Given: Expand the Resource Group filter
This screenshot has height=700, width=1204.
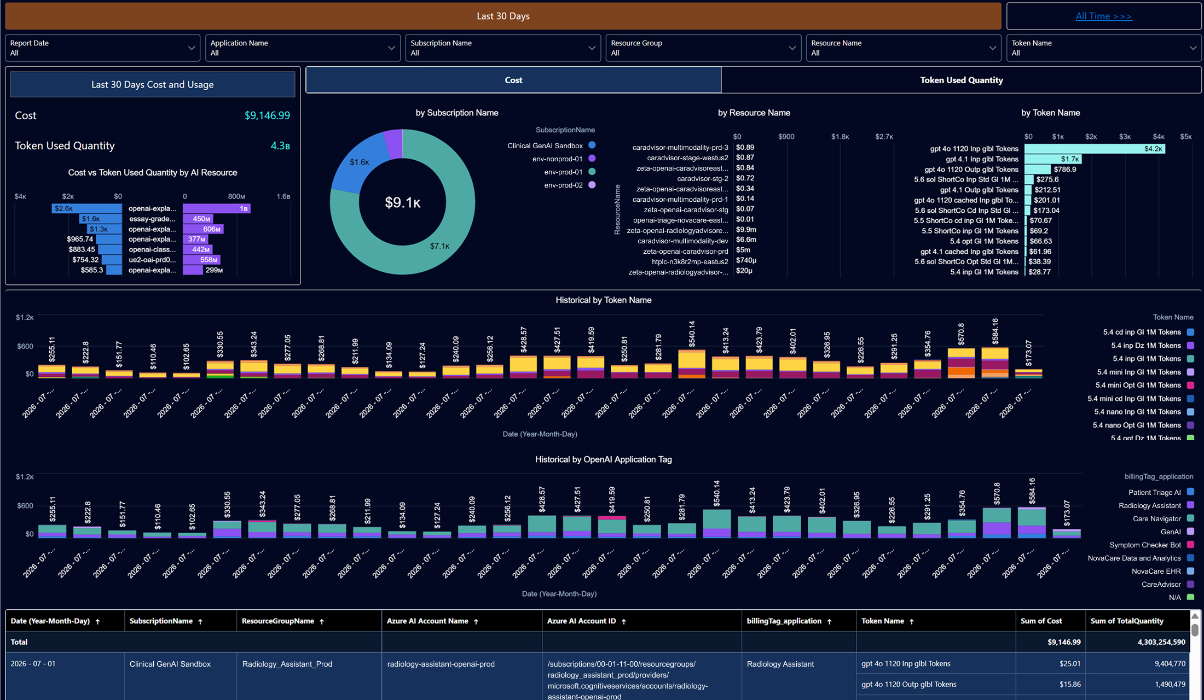Looking at the screenshot, I should [703, 48].
